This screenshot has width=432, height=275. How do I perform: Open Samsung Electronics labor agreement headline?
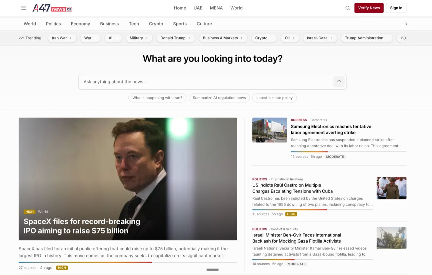pos(331,129)
